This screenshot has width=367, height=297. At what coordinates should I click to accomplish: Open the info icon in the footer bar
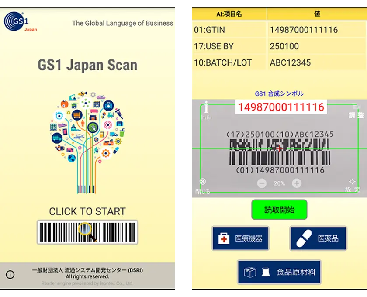(10, 274)
